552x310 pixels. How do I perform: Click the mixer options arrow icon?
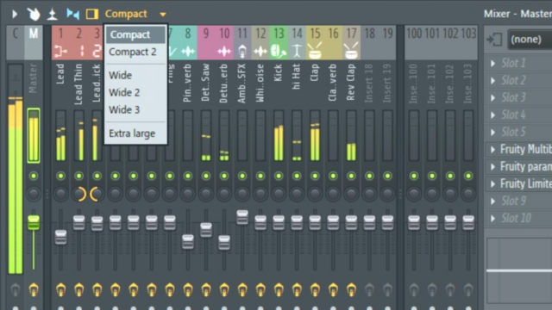click(15, 14)
